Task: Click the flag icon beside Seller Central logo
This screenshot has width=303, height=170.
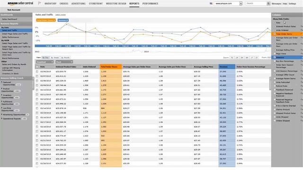Action: [40, 3]
